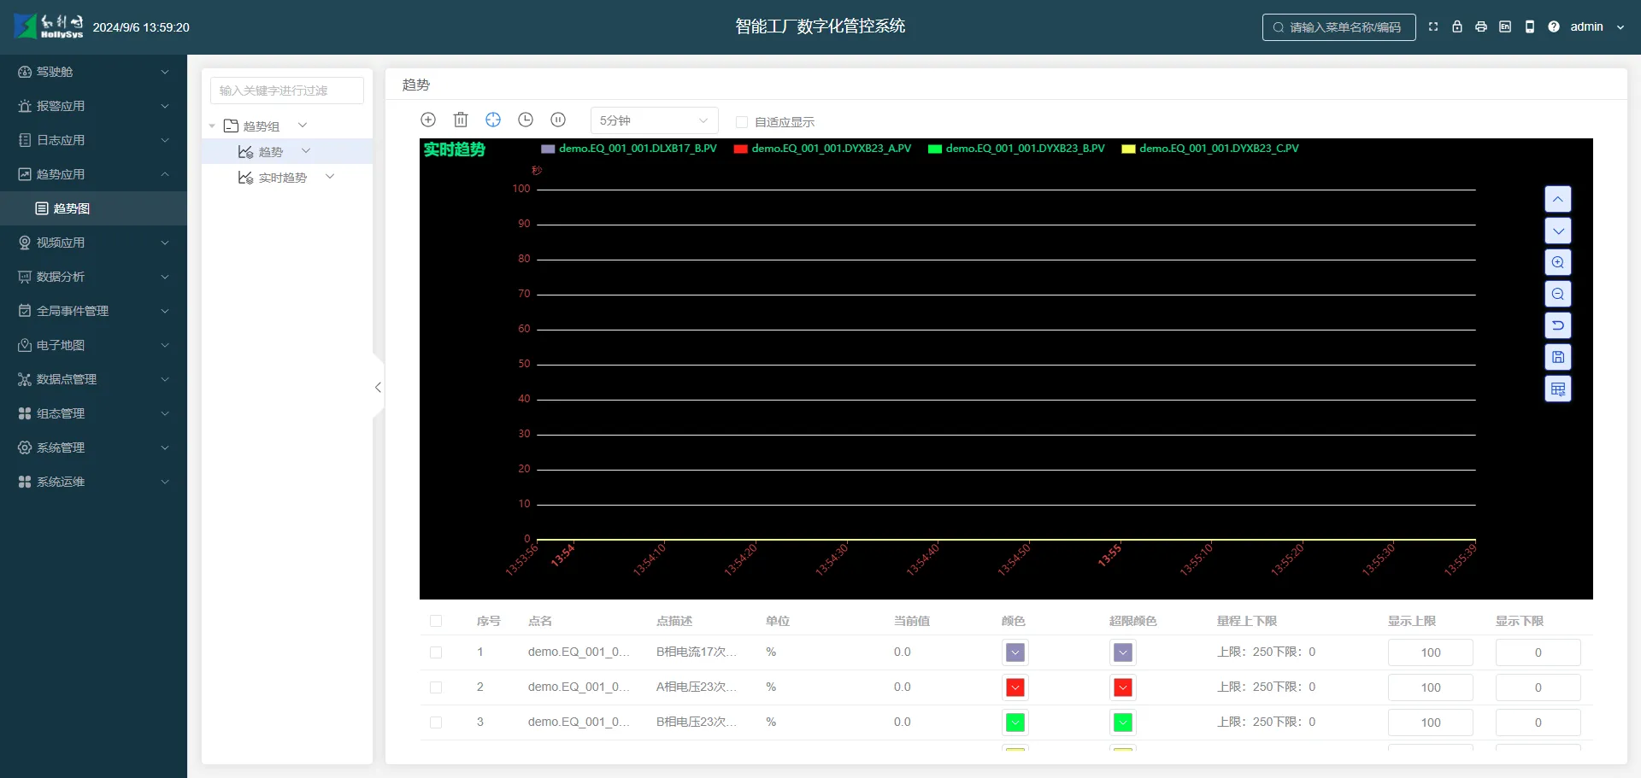Click the lock screen icon in header
Image resolution: width=1641 pixels, height=778 pixels.
pos(1457,26)
